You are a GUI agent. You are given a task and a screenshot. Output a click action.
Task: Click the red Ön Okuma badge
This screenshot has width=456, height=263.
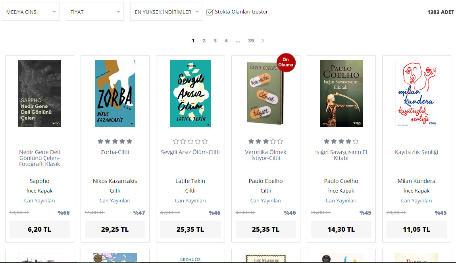286,63
